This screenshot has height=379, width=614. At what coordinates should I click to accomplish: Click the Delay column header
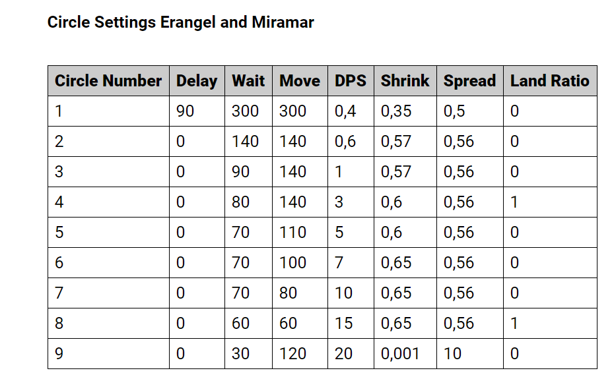(197, 81)
